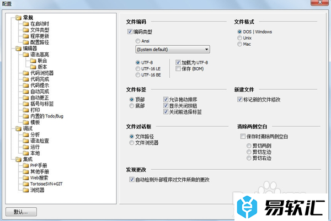
Task: Click the 默认... button
Action: [x=21, y=212]
